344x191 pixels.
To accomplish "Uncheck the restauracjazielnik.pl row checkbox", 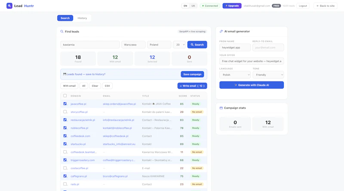I will 65,120.
